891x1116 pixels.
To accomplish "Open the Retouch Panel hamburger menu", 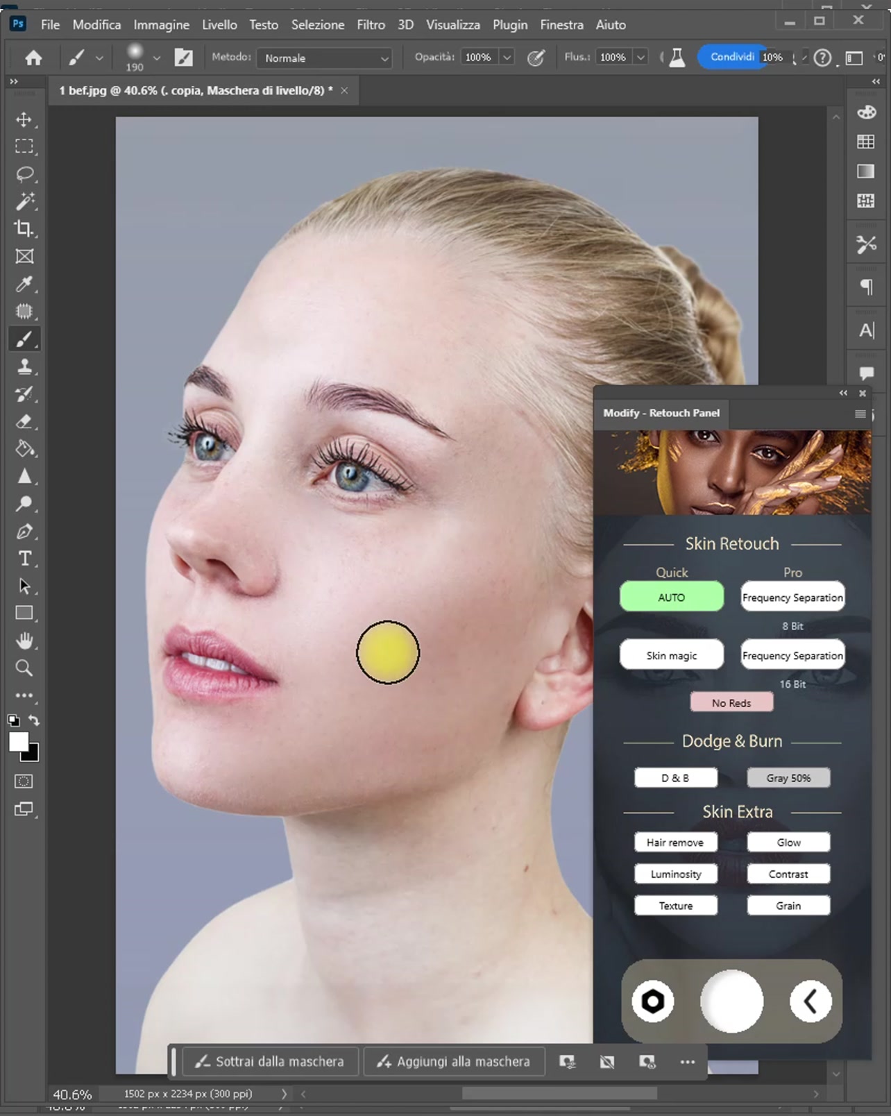I will click(x=860, y=414).
